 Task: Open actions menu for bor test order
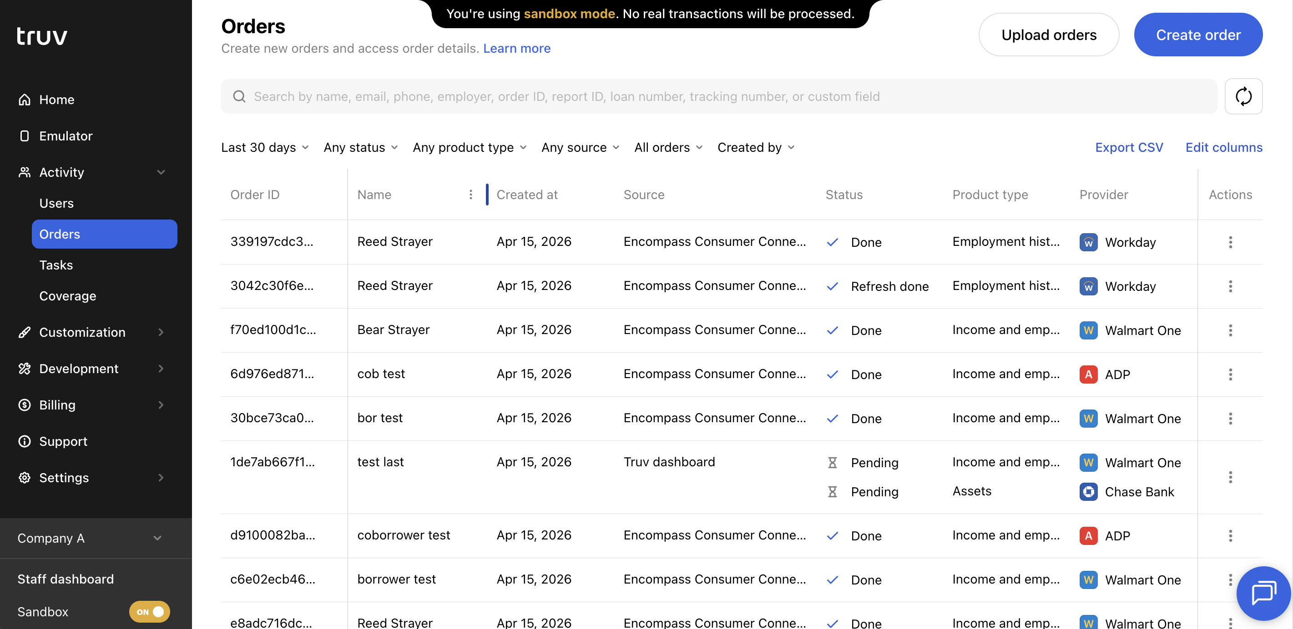(x=1230, y=419)
